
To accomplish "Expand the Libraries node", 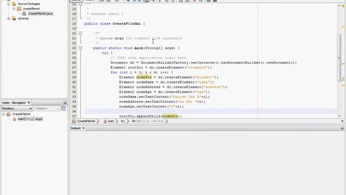I will pyautogui.click(x=9, y=18).
